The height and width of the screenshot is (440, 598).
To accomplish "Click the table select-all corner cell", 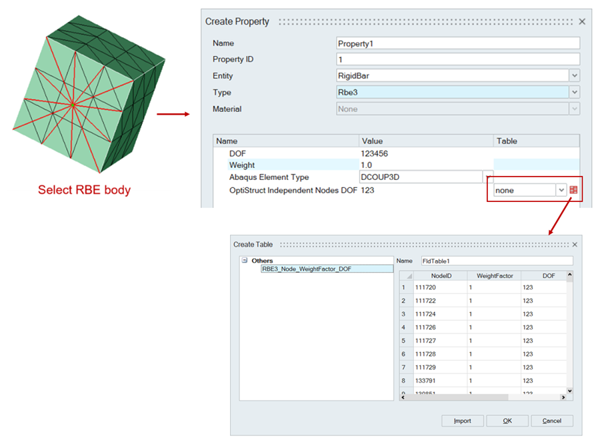I will click(406, 275).
